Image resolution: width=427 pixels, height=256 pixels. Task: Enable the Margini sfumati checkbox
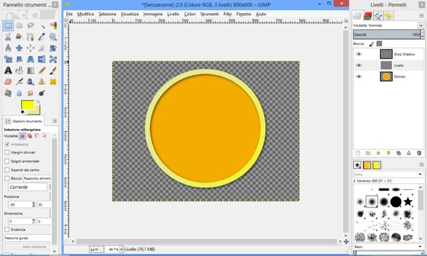click(x=7, y=153)
